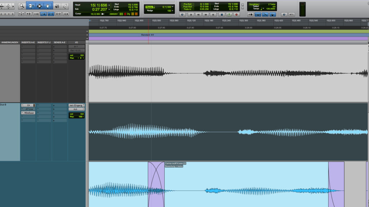Click the SENDS A-E column header

pyautogui.click(x=59, y=42)
